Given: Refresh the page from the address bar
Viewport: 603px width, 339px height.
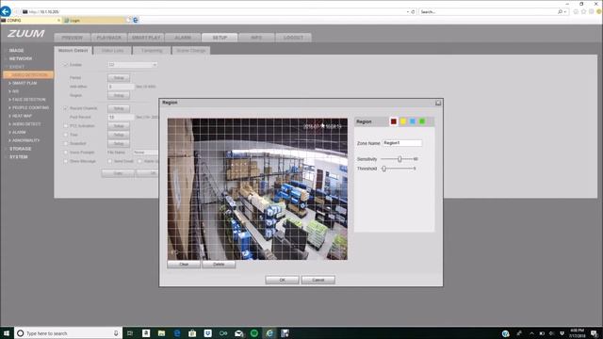Looking at the screenshot, I should 413,12.
